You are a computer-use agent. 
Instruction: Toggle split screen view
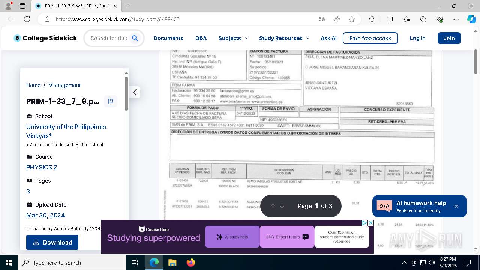click(x=390, y=19)
